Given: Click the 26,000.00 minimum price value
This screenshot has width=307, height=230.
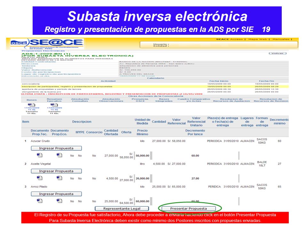Looking at the screenshot, I should [142, 179].
